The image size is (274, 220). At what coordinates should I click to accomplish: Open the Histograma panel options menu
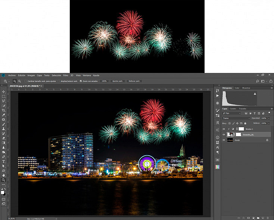pos(271,88)
